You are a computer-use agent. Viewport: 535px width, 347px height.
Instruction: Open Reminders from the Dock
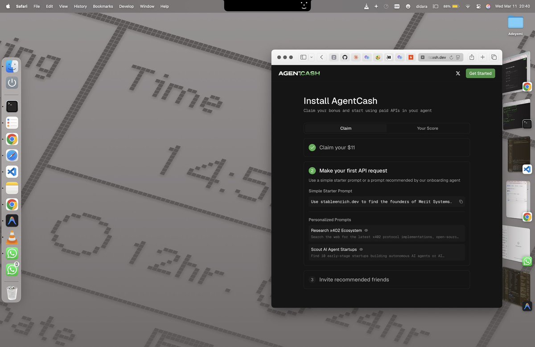pos(12,123)
